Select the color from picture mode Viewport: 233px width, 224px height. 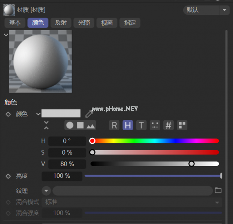pos(91,125)
